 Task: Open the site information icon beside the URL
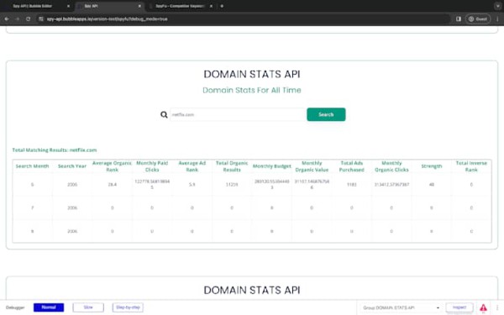(x=41, y=19)
